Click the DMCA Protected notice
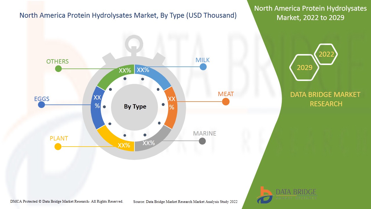This screenshot has height=209, width=371. click(x=67, y=201)
